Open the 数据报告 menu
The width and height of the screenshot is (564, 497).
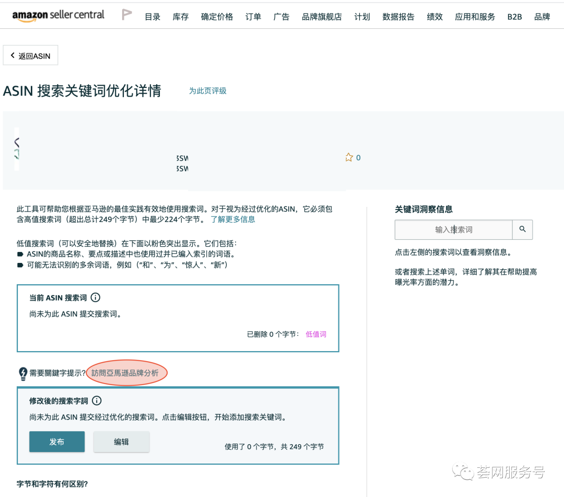click(398, 17)
